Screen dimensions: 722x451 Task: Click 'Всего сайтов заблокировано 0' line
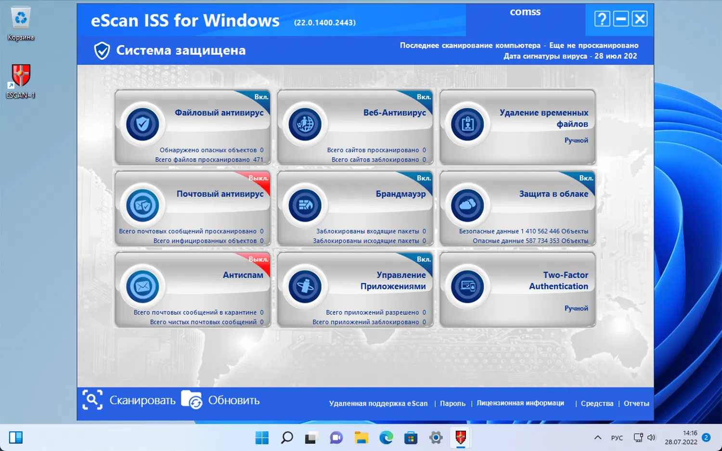point(379,160)
